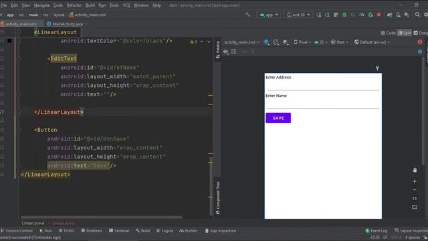Click the Make Project hammer icon
This screenshot has width=428, height=241.
point(248,15)
